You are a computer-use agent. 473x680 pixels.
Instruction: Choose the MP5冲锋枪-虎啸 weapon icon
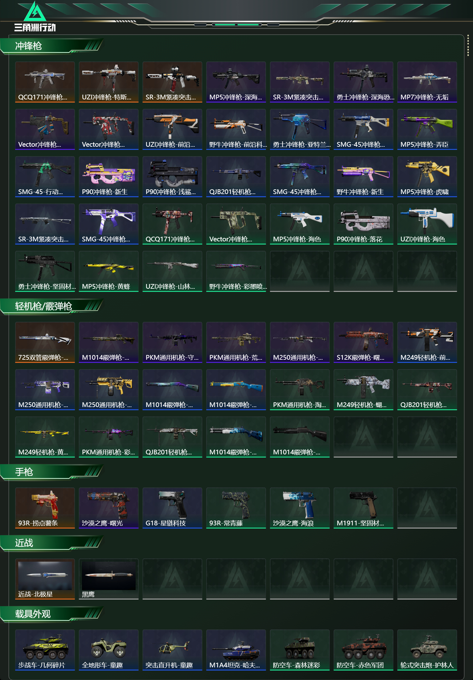coord(427,177)
